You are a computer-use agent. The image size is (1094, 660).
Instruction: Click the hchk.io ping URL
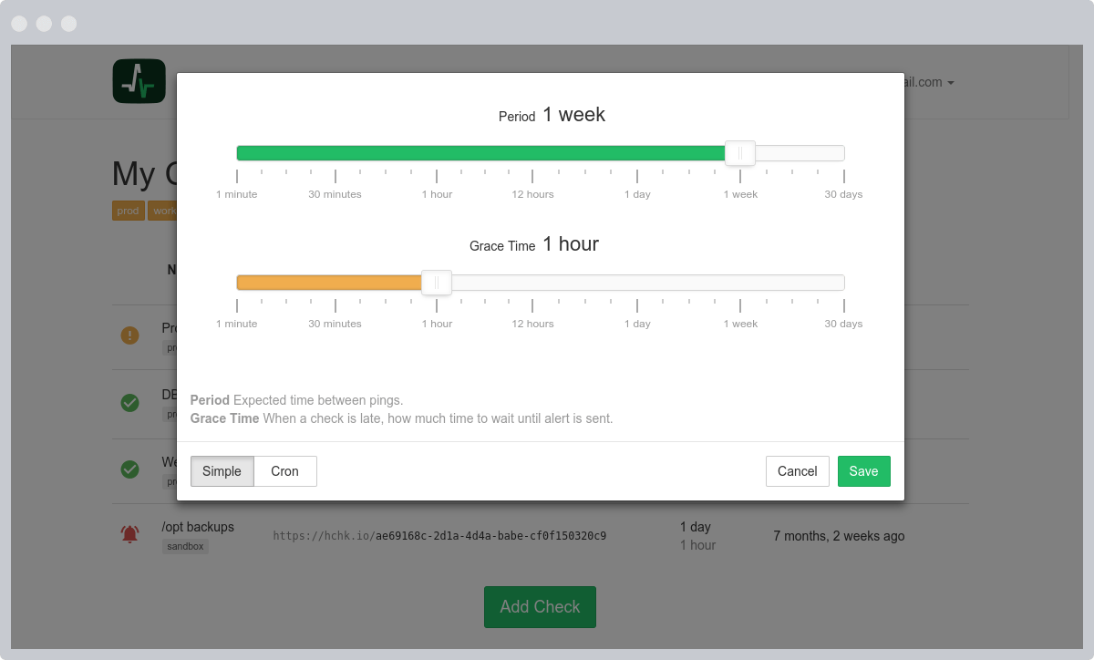tap(439, 536)
